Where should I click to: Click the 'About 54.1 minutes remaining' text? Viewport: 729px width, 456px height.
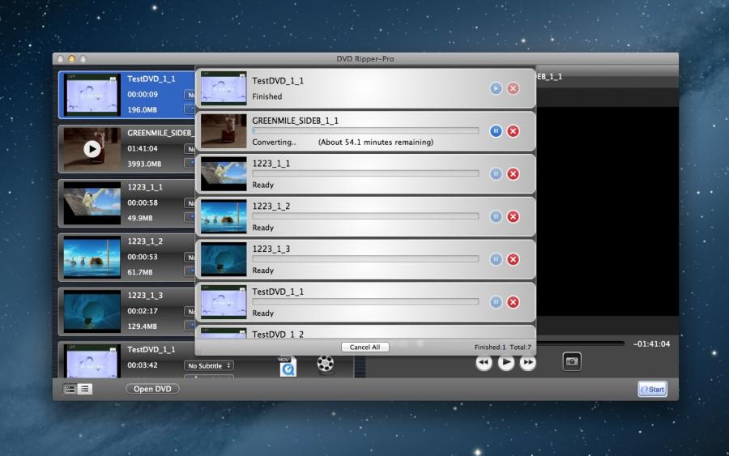click(376, 143)
